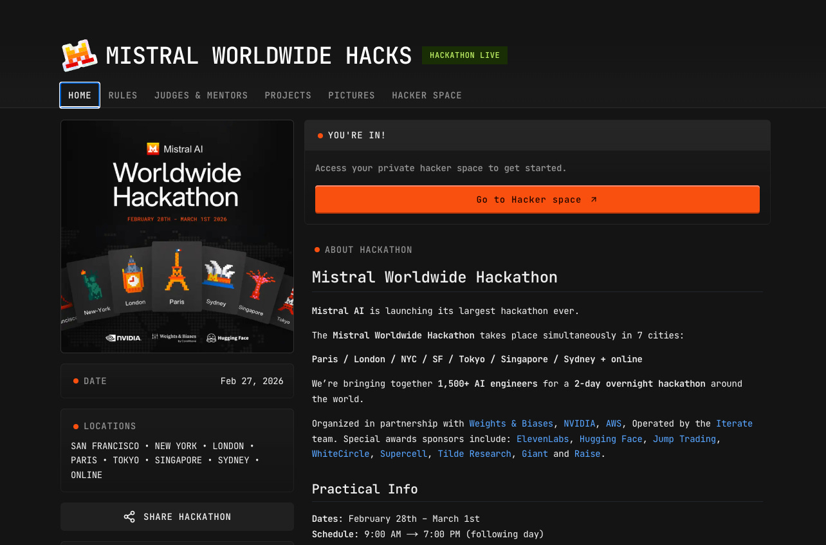Switch to the Hacker Space tab

tap(427, 95)
